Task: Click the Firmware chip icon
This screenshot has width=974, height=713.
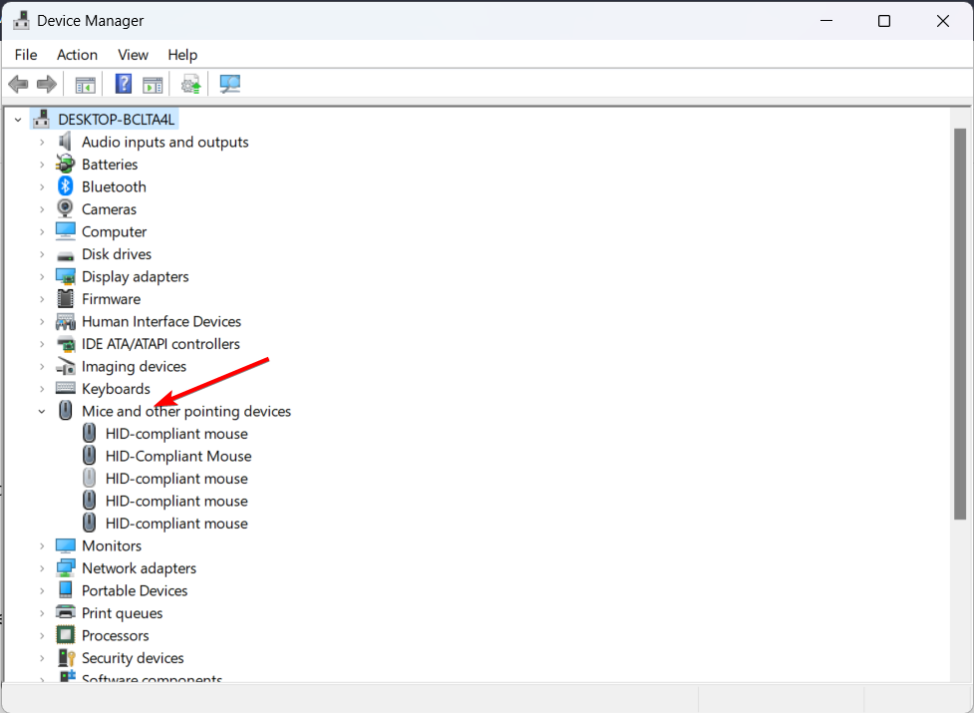Action: point(65,299)
